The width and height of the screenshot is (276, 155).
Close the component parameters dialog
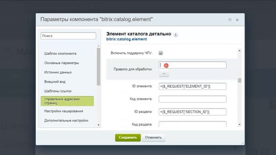coord(237,20)
